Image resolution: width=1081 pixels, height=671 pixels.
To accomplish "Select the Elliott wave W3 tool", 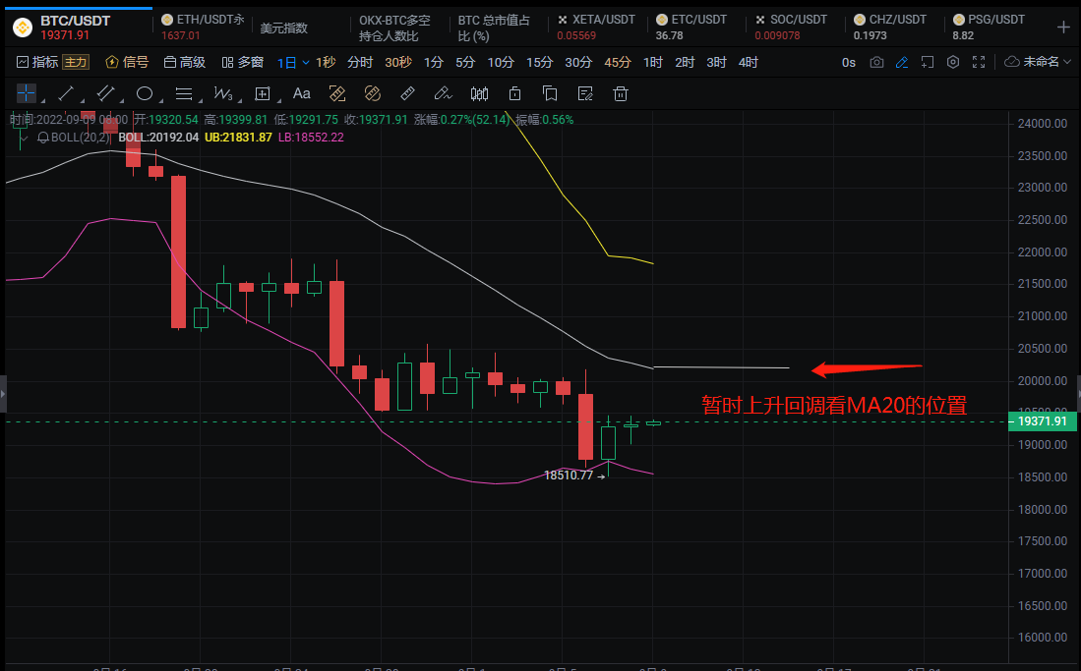I will tap(222, 94).
